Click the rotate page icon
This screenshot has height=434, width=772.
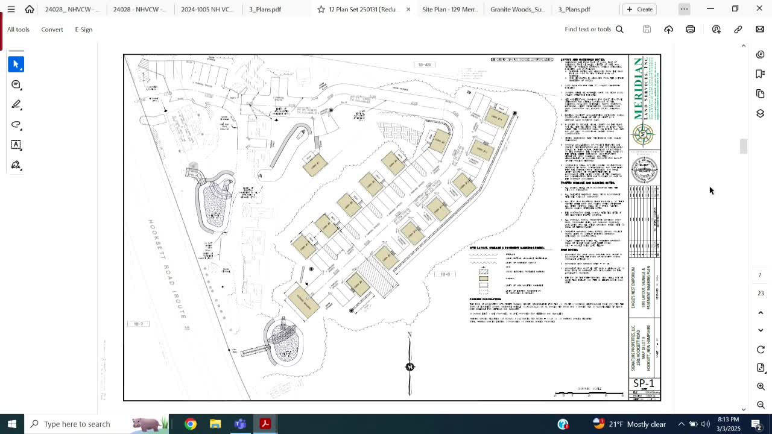(761, 350)
